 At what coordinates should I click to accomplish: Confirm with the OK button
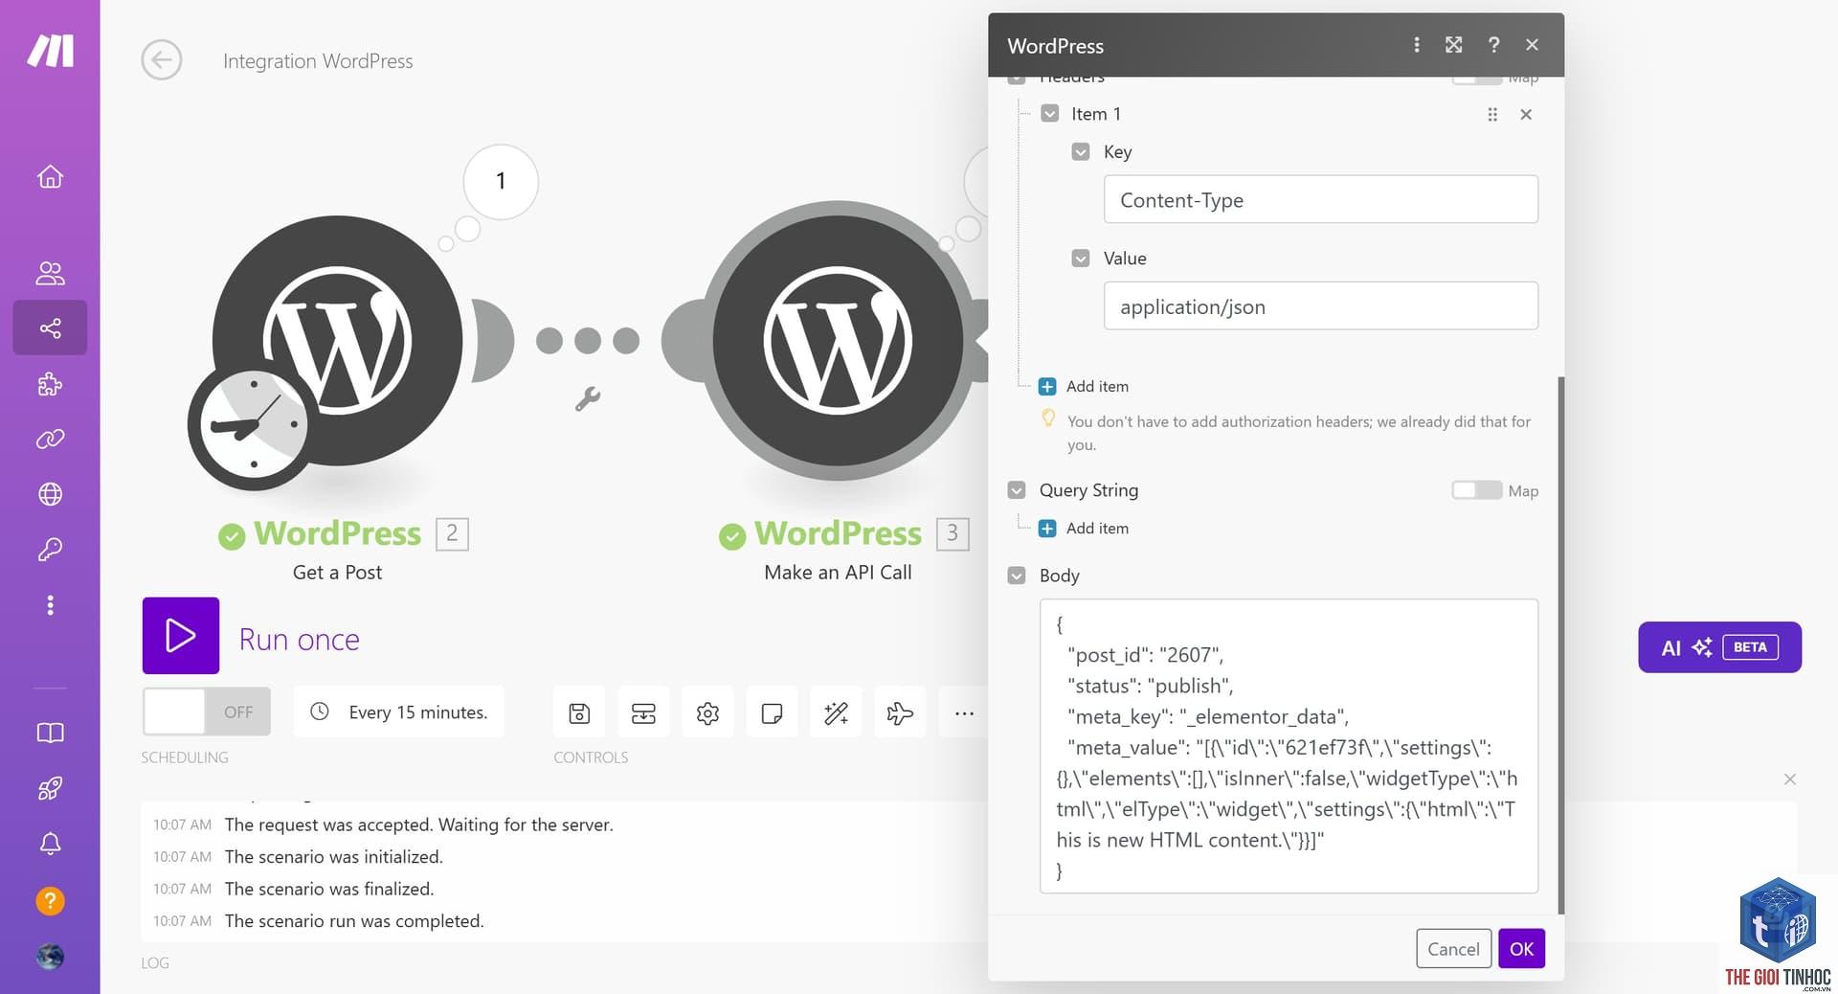point(1521,948)
